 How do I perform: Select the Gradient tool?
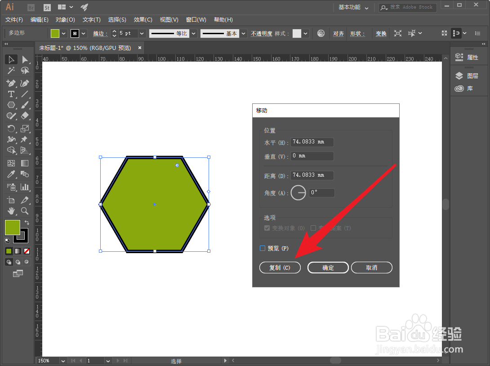click(x=25, y=163)
